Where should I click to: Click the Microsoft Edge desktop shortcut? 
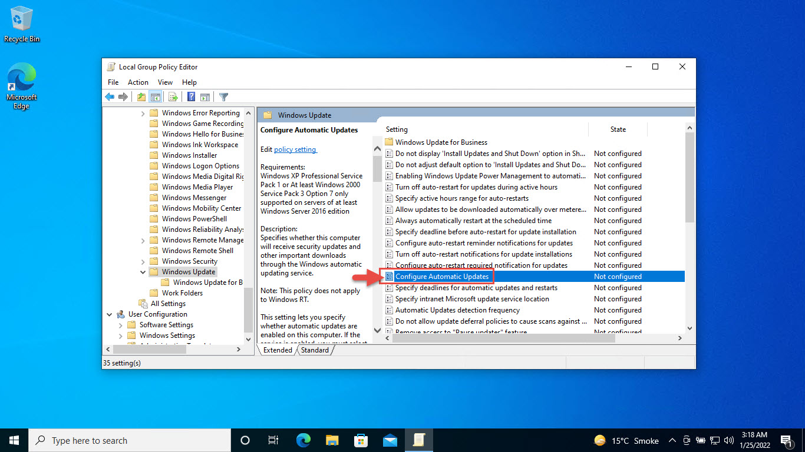[x=22, y=87]
